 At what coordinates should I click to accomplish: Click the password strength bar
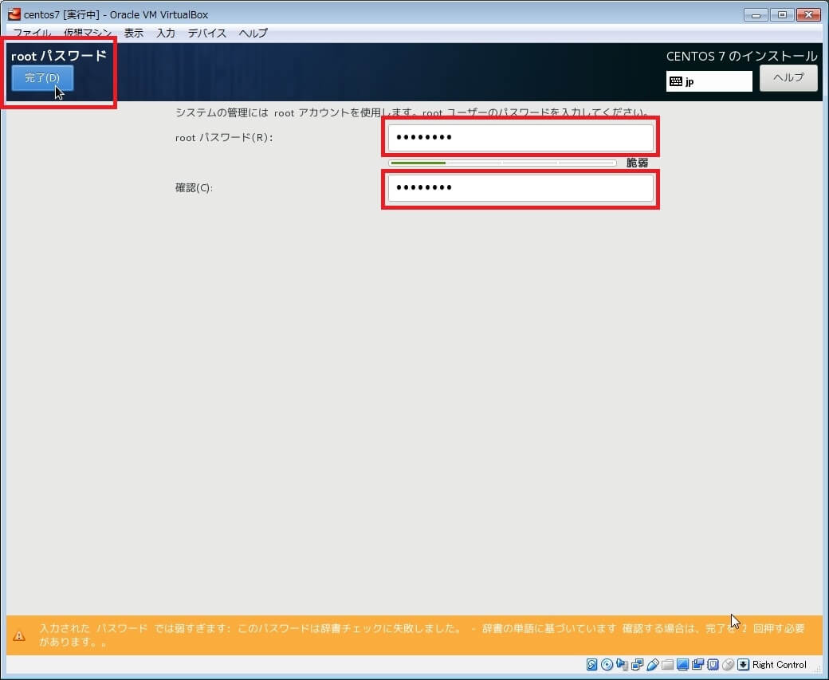pyautogui.click(x=502, y=163)
